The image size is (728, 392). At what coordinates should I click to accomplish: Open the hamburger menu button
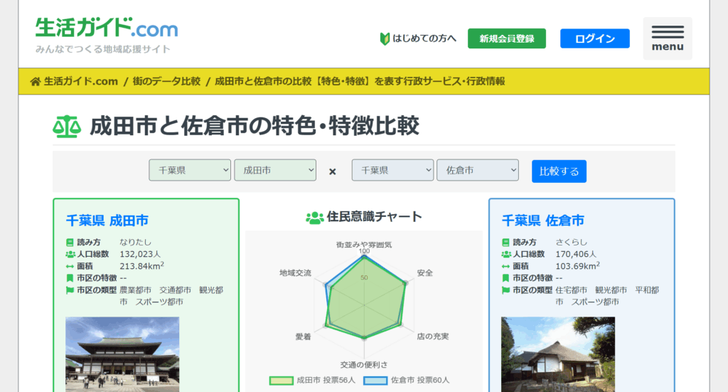(667, 38)
